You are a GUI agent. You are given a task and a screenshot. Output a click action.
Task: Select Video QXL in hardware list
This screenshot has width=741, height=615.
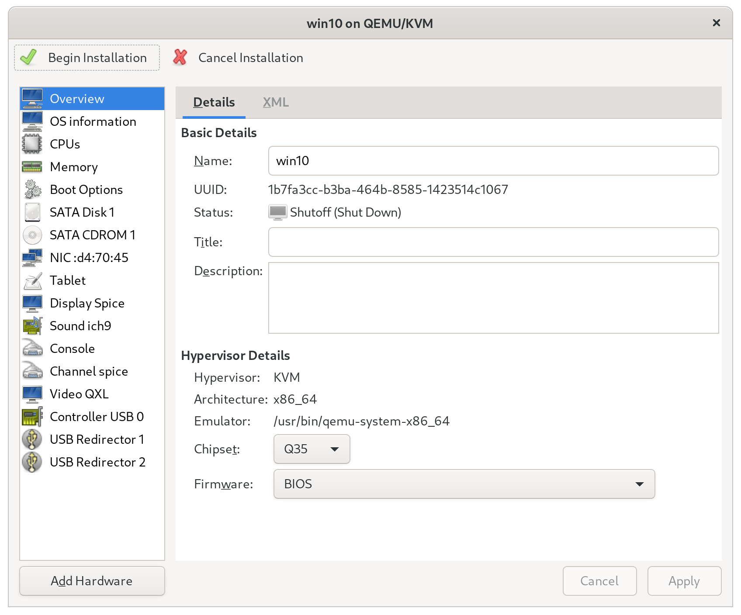click(79, 394)
